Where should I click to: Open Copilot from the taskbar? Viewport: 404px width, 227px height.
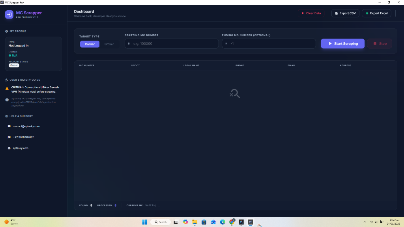[x=185, y=222]
